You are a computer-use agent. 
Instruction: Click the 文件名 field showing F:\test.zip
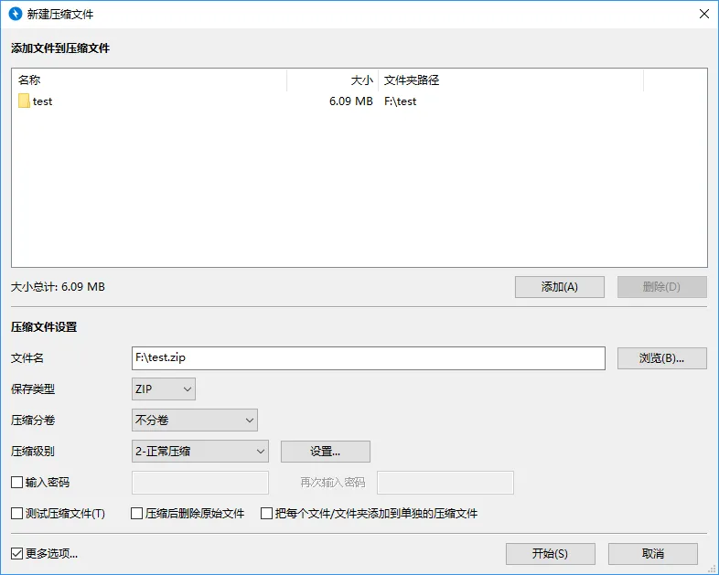(369, 358)
